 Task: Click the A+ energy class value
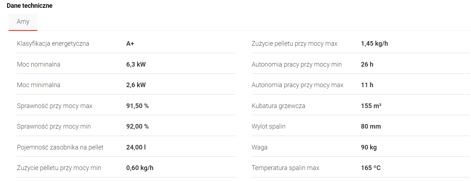[130, 44]
